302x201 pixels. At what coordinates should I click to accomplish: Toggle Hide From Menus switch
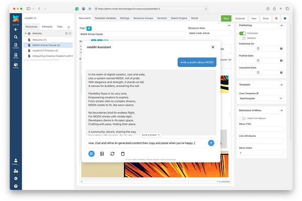243,118
